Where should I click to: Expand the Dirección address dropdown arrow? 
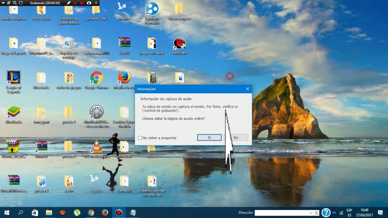(311, 213)
